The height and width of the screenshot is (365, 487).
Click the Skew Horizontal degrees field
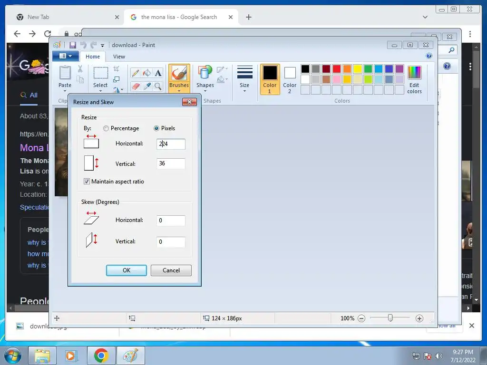point(171,221)
